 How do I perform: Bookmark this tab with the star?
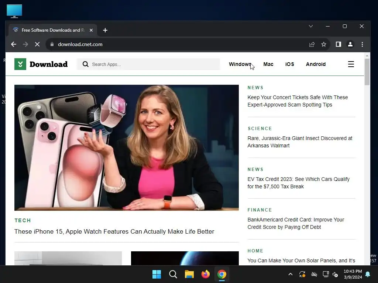pyautogui.click(x=324, y=44)
